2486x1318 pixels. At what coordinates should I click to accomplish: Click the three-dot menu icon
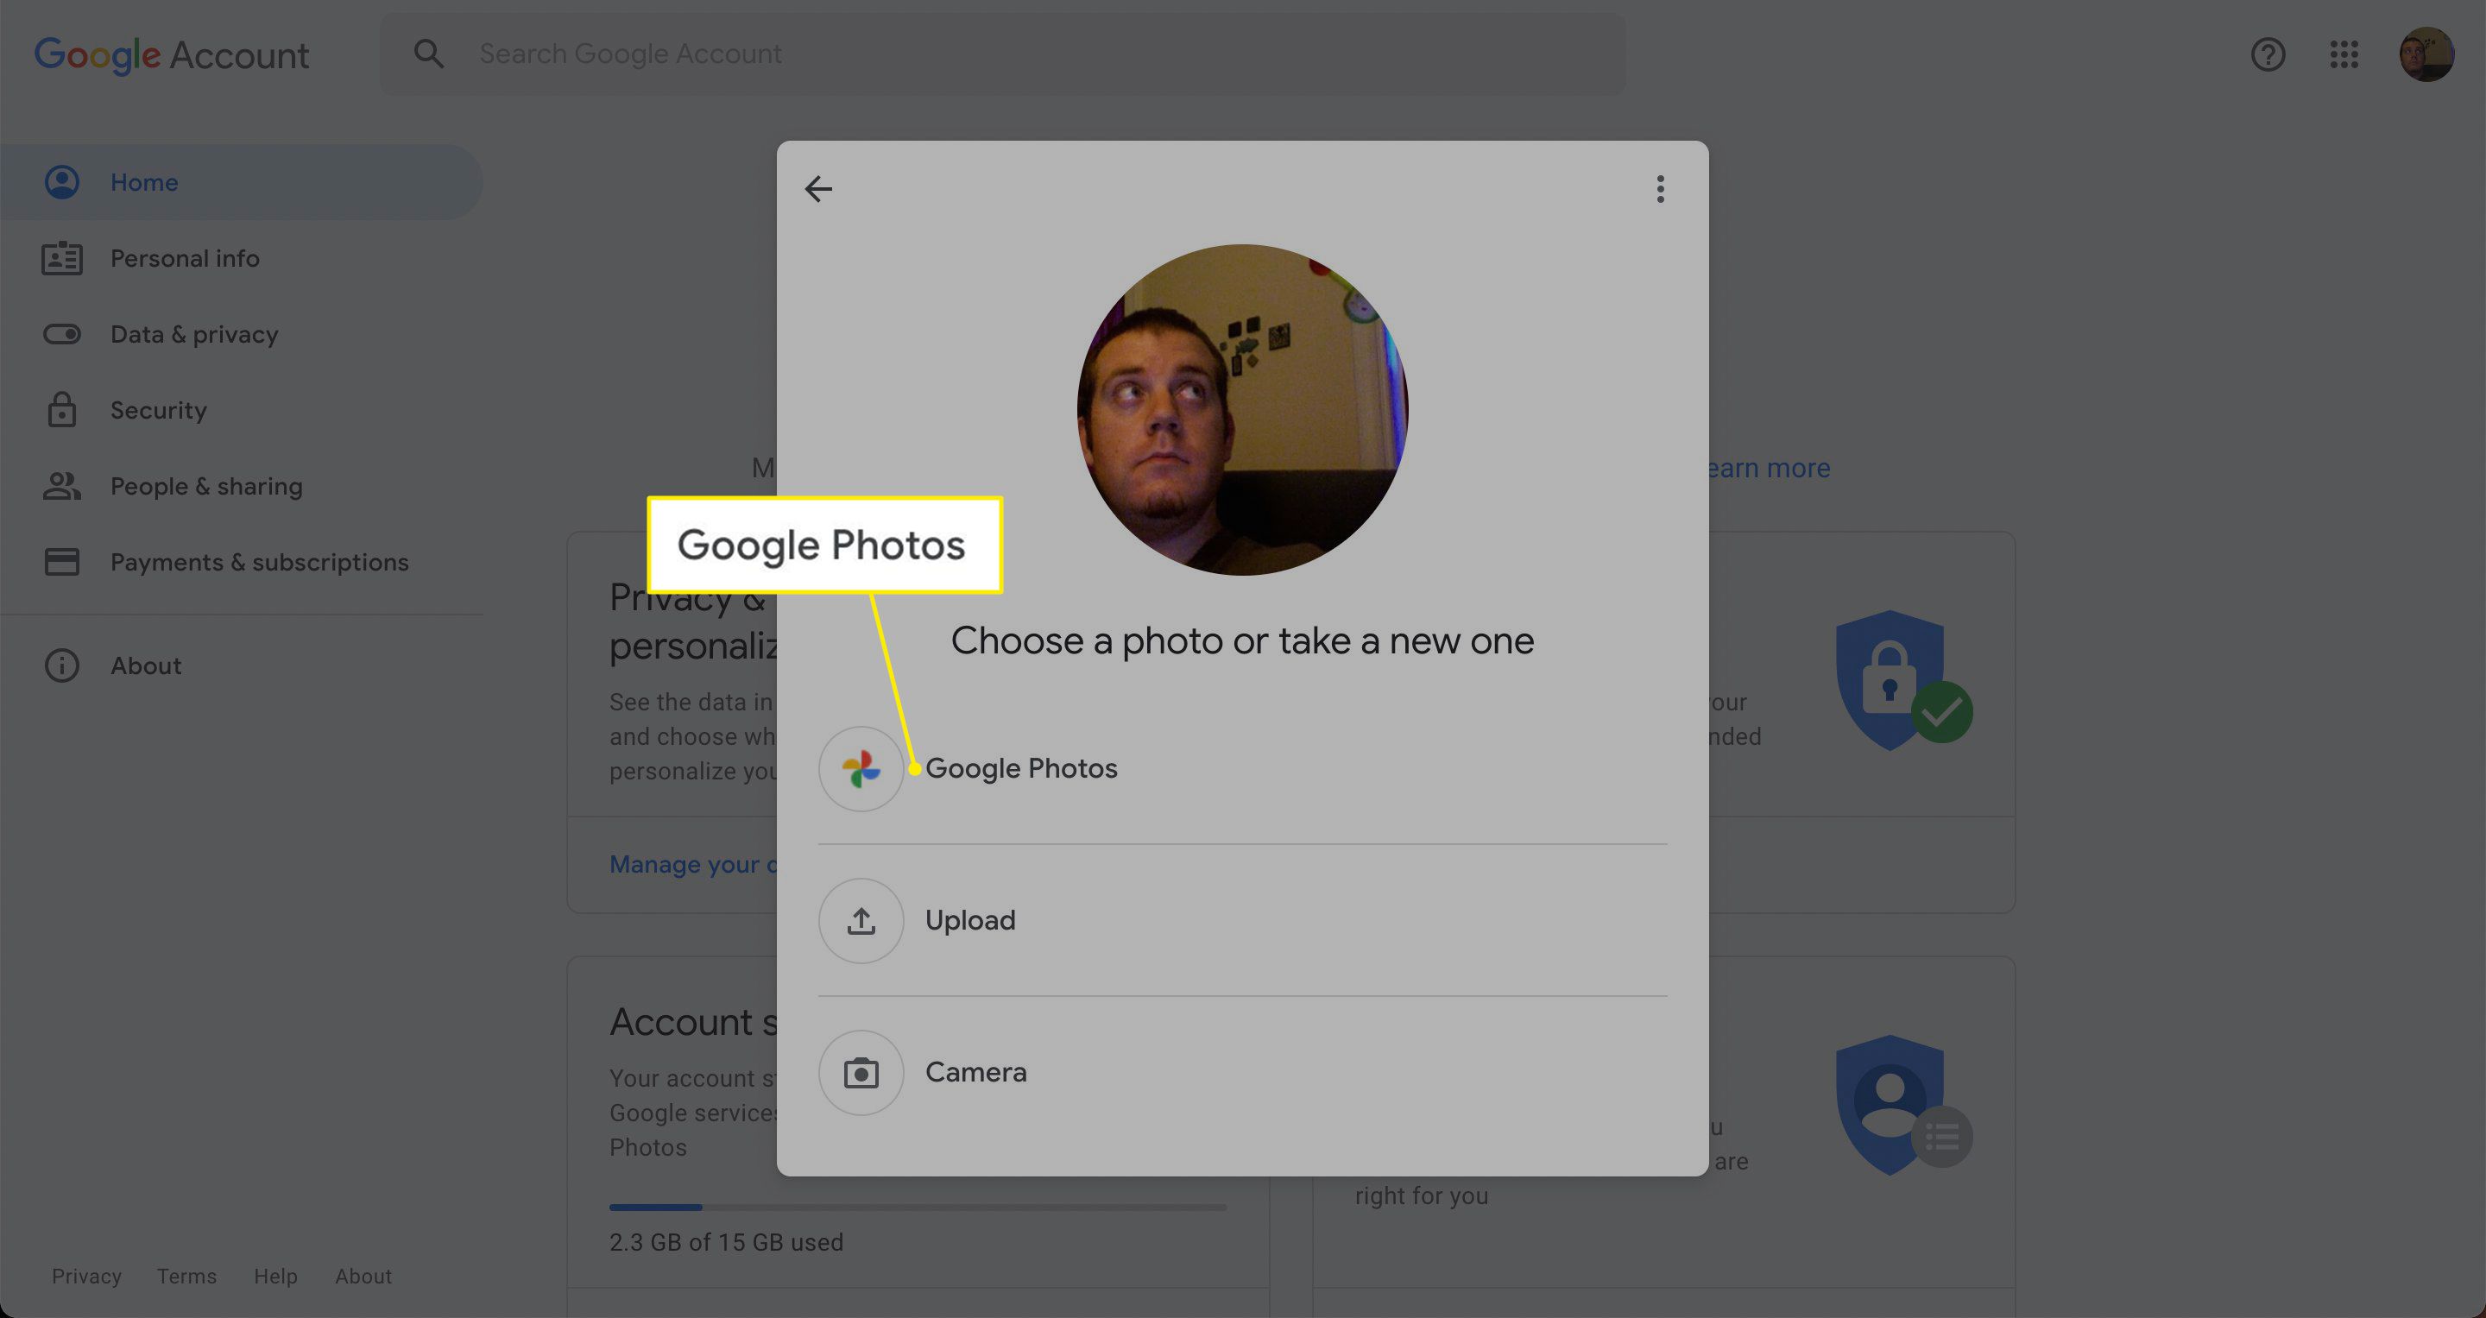coord(1659,189)
